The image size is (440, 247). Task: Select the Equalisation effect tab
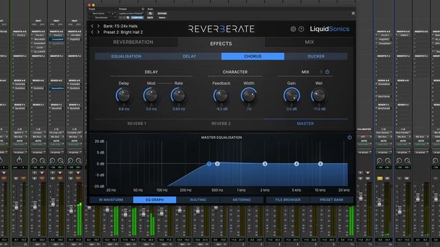pyautogui.click(x=126, y=56)
